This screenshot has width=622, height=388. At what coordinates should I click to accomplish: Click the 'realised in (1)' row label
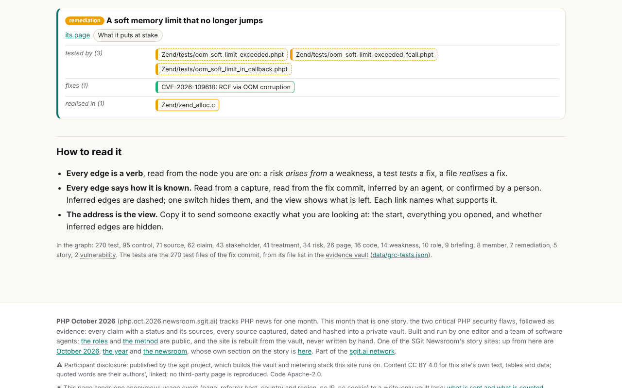[85, 104]
